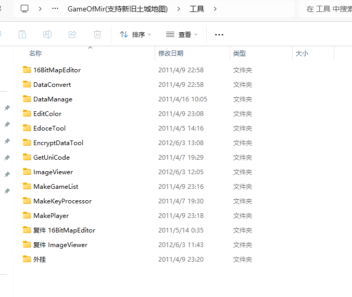352x297 pixels.
Task: Click date 2012/6/3 12:05 of ImageViewer
Action: [x=181, y=172]
